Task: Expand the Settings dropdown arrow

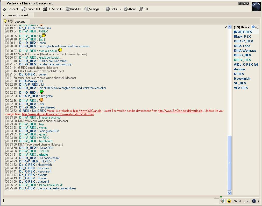Action: [x=103, y=9]
